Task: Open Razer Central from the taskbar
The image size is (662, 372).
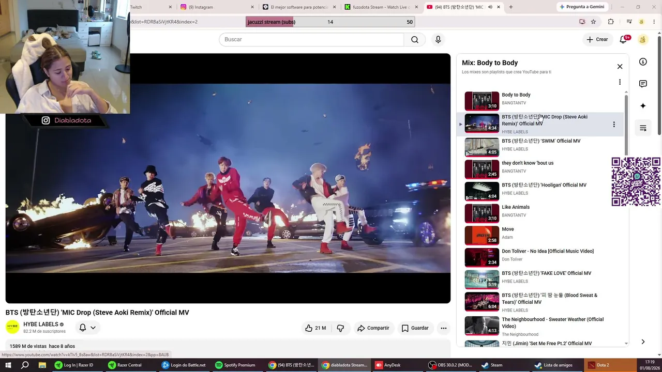Action: [129, 365]
